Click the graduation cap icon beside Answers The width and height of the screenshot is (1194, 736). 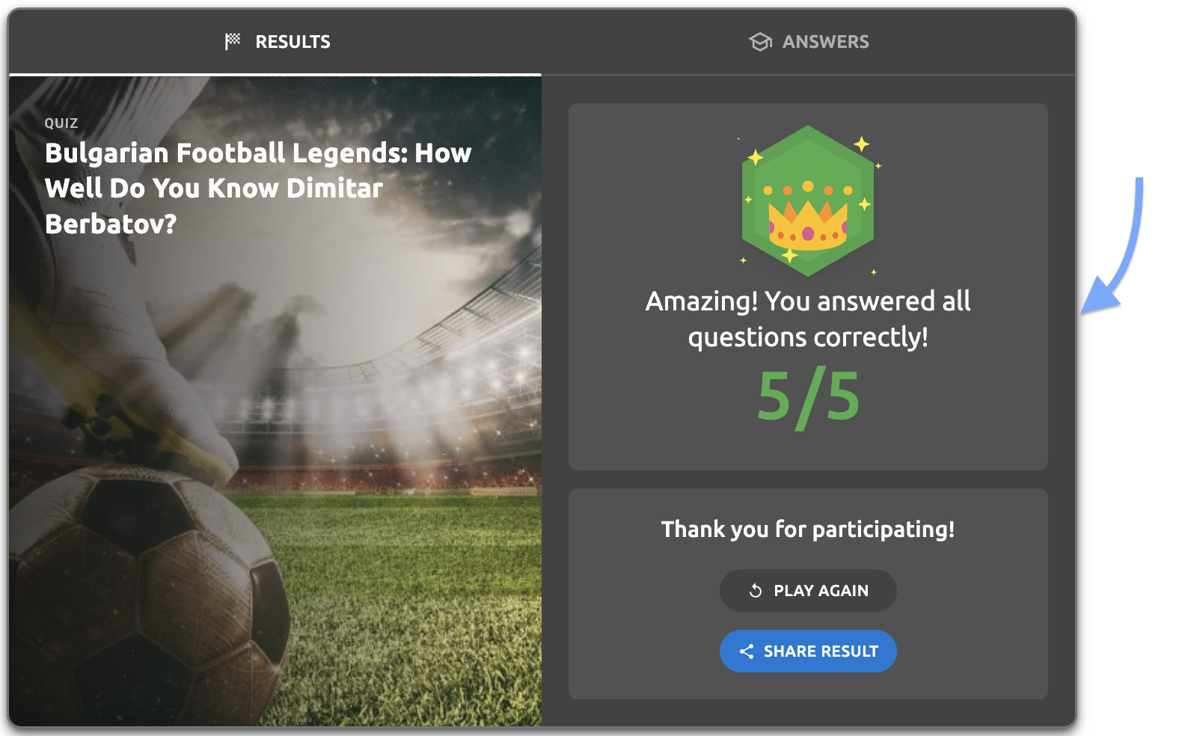pos(760,42)
